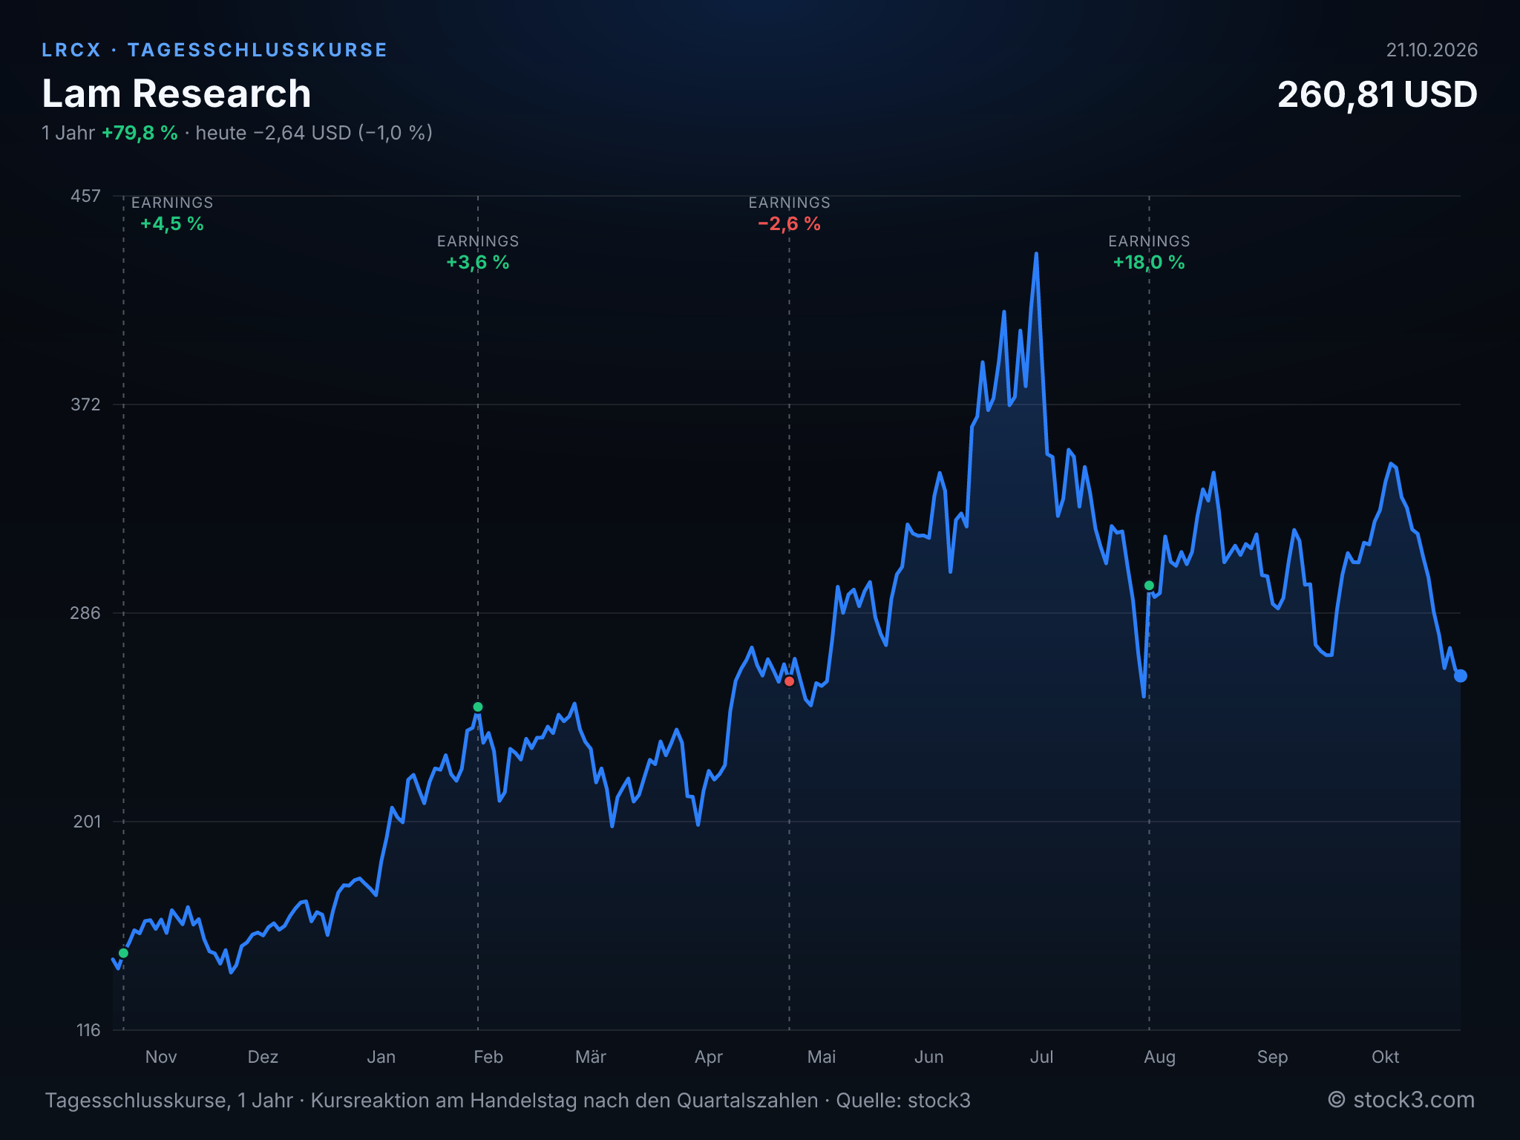Click the Jul x-axis label
The height and width of the screenshot is (1140, 1520).
tap(1041, 1057)
